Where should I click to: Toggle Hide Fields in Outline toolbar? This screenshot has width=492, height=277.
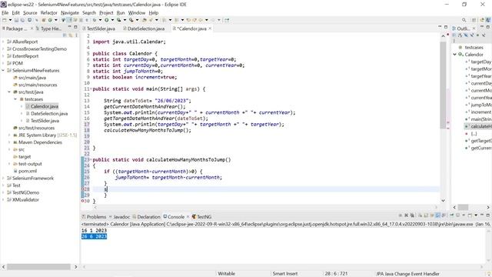(466, 35)
